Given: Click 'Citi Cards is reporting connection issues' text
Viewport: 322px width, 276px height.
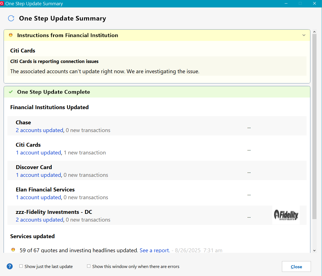Looking at the screenshot, I should (x=54, y=61).
